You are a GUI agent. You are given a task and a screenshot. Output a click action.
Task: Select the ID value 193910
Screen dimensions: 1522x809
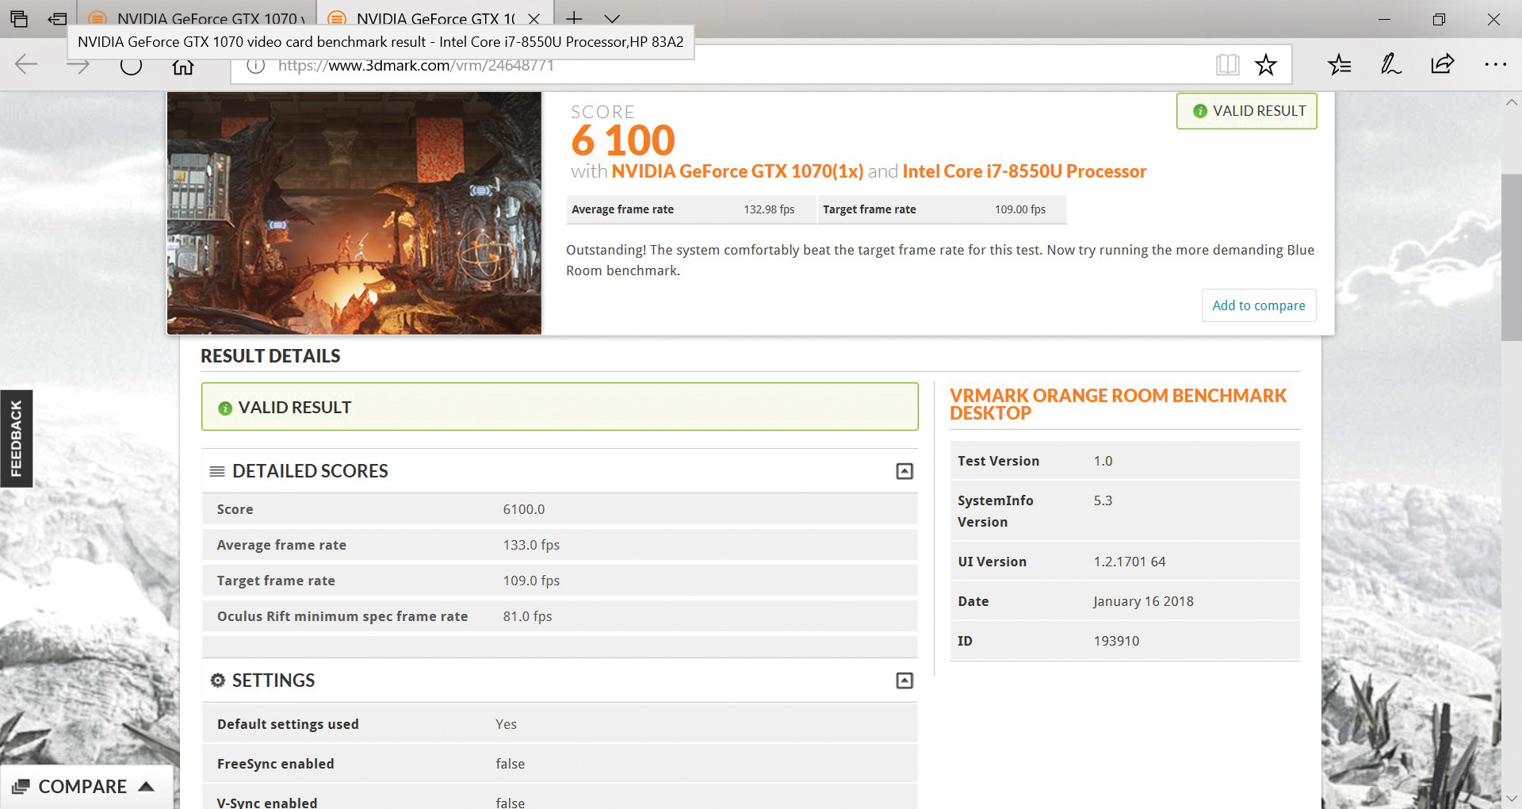click(x=1116, y=641)
